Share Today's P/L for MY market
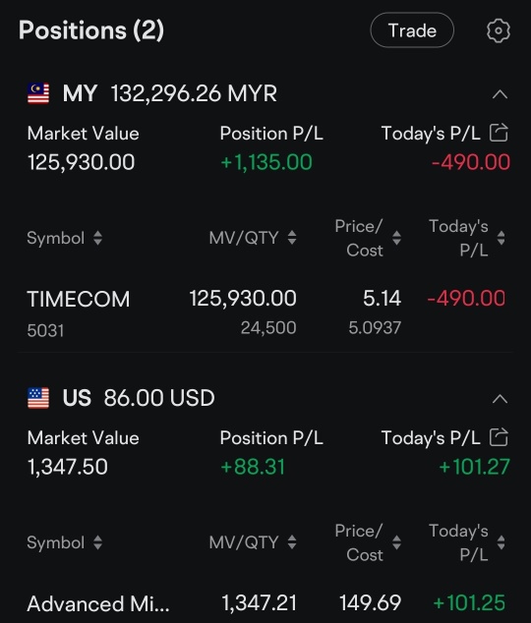Viewport: 531px width, 623px height. (499, 133)
